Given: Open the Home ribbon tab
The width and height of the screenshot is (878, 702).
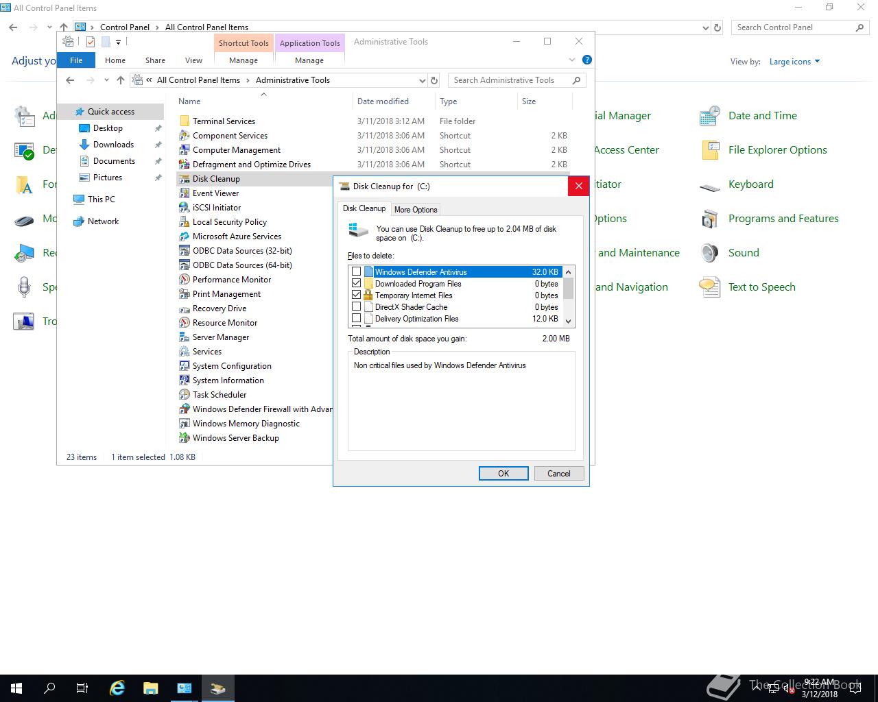Looking at the screenshot, I should [115, 60].
